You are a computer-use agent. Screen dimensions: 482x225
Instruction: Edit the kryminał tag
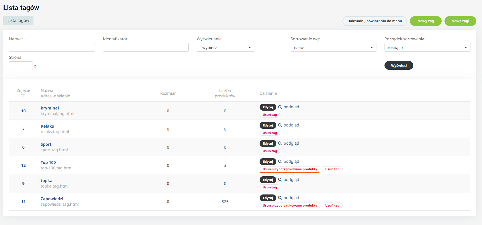(268, 107)
